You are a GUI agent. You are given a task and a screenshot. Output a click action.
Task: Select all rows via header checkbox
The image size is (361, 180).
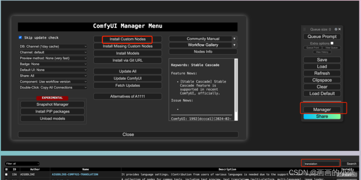click(x=7, y=169)
